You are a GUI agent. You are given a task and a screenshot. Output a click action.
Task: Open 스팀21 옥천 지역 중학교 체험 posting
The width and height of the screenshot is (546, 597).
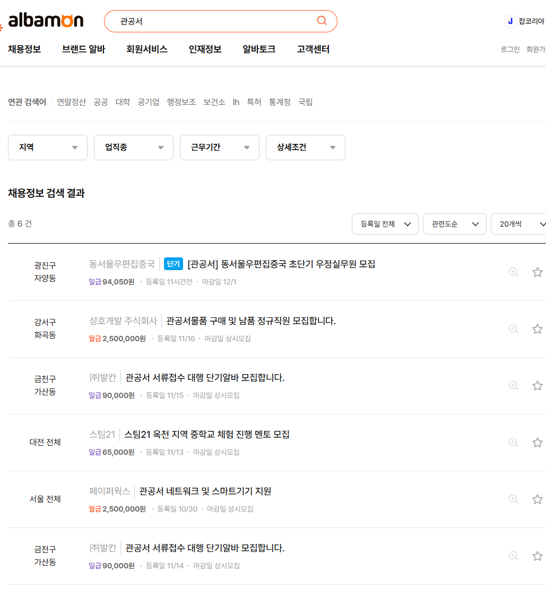pos(207,434)
